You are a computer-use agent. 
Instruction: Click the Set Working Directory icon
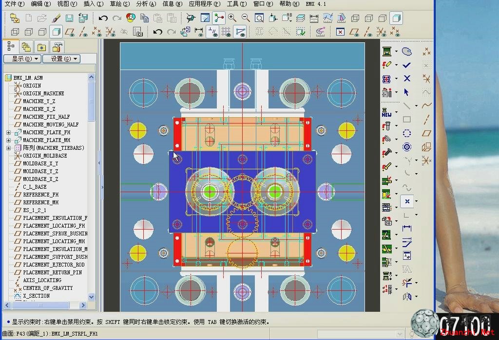point(14,18)
